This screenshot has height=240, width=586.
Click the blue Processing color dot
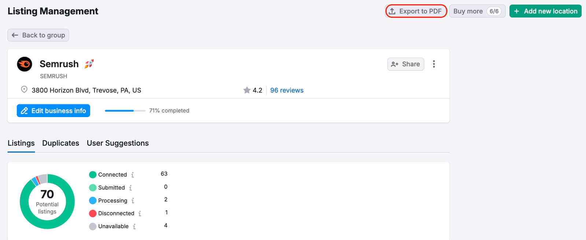pyautogui.click(x=93, y=200)
